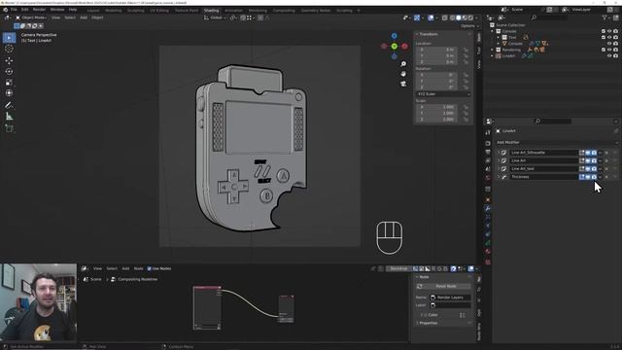The width and height of the screenshot is (622, 350).
Task: Open the viewport Object menu
Action: [x=97, y=17]
